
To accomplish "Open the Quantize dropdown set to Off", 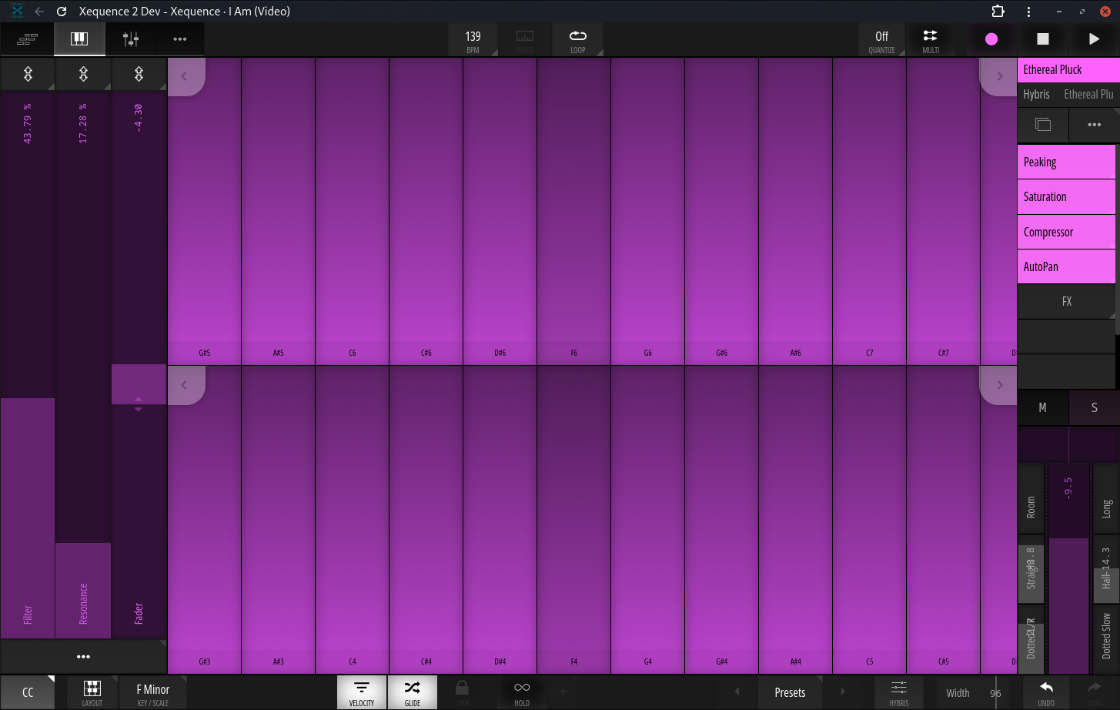I will click(x=882, y=39).
